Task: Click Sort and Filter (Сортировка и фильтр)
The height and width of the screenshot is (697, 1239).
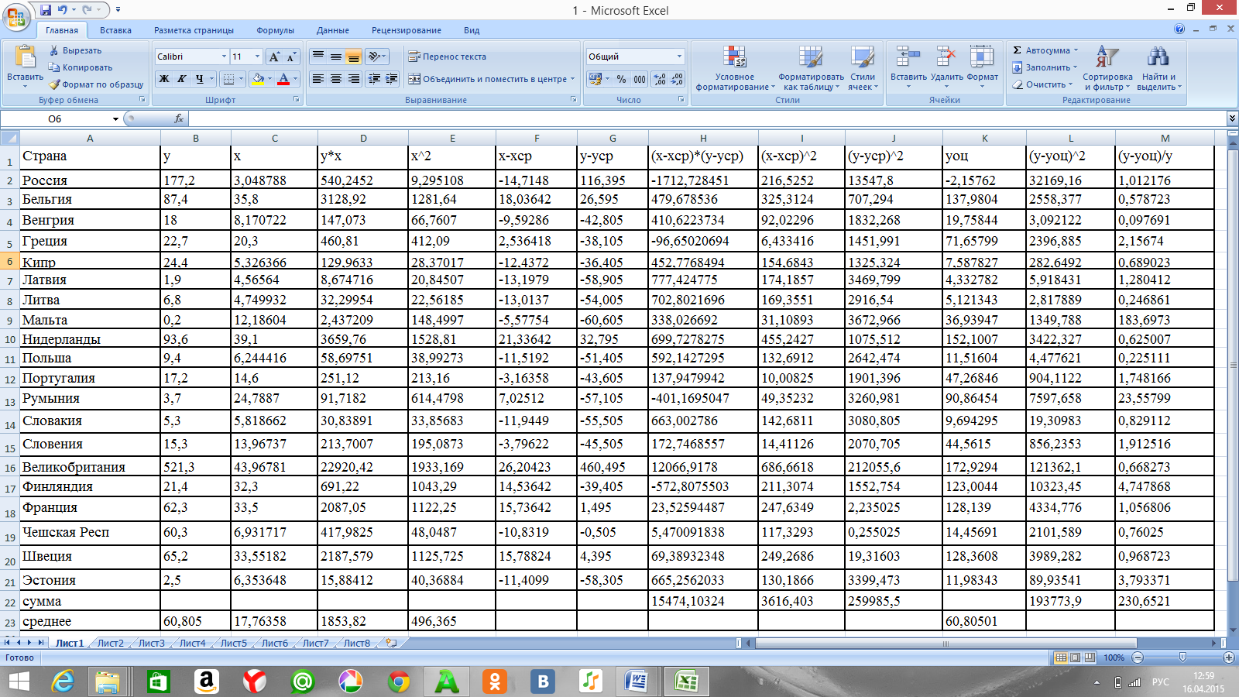Action: 1107,67
